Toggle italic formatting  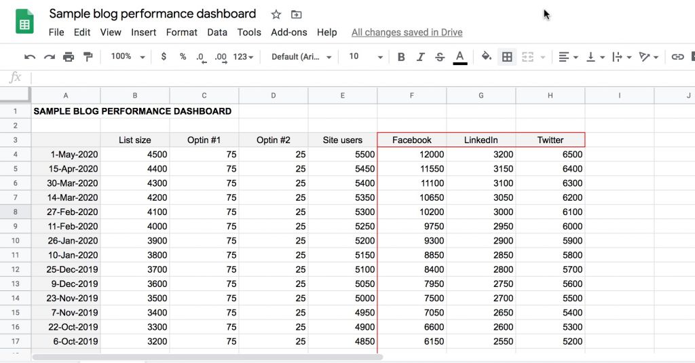(x=421, y=57)
